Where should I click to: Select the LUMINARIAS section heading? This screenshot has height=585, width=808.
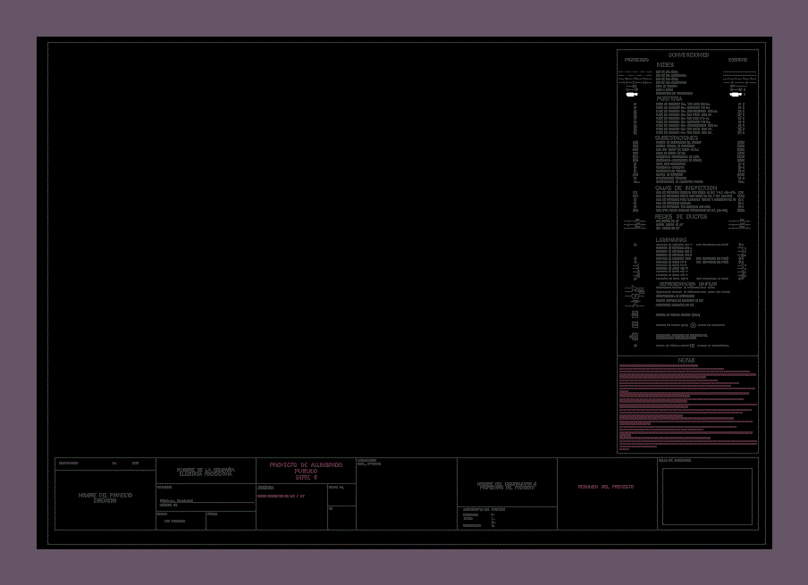(671, 240)
